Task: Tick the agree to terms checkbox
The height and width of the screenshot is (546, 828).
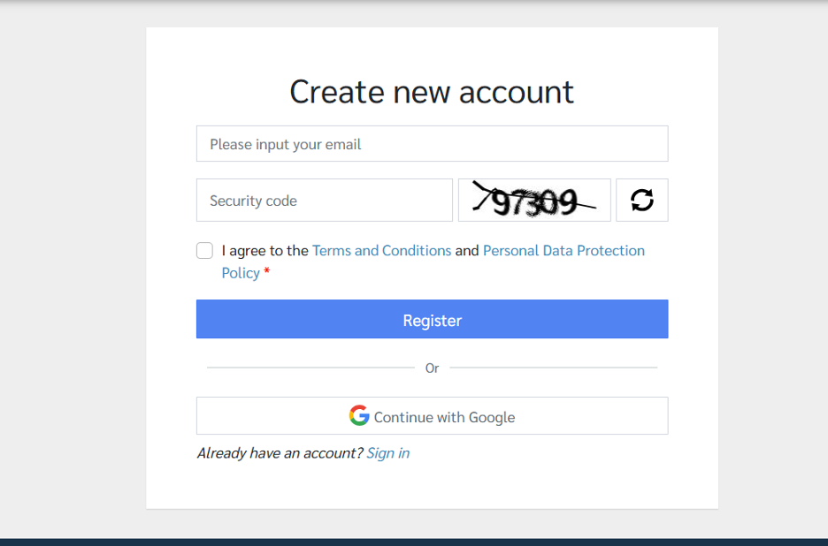Action: pos(204,251)
